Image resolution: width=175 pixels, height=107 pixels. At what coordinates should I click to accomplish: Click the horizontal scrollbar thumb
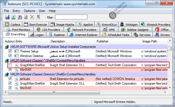(x=54, y=92)
